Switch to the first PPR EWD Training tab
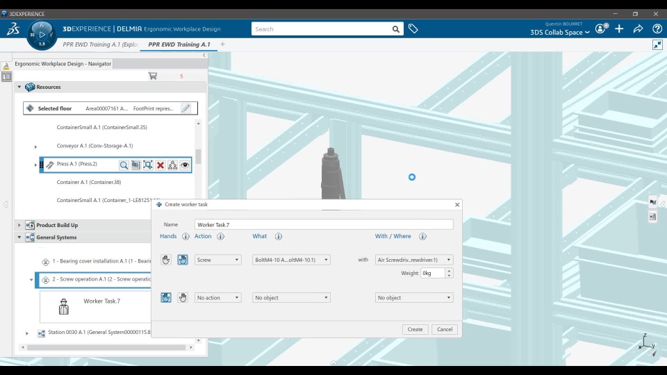 click(x=101, y=44)
